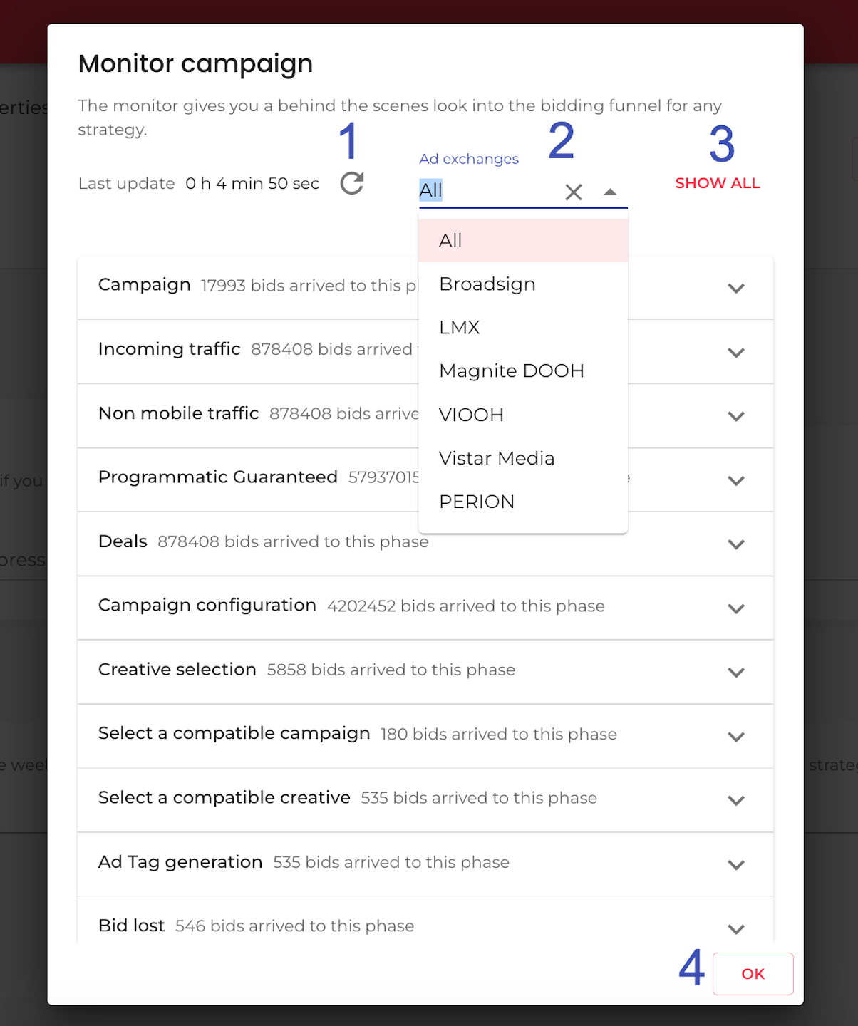Select Broadsign from the exchange list
This screenshot has width=858, height=1026.
[487, 284]
